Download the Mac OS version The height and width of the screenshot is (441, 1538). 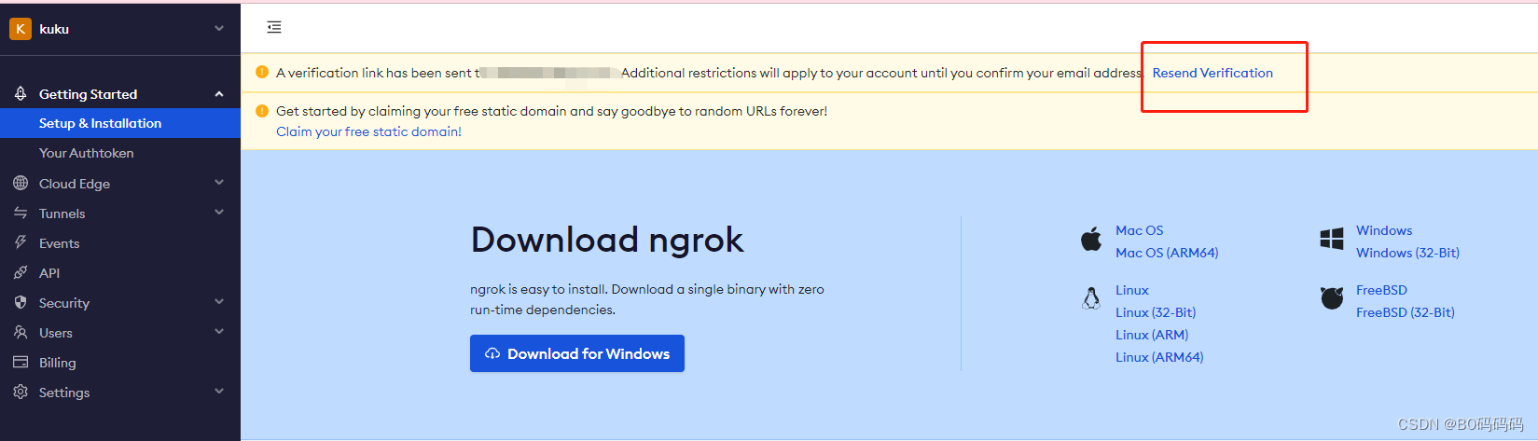[x=1139, y=230]
